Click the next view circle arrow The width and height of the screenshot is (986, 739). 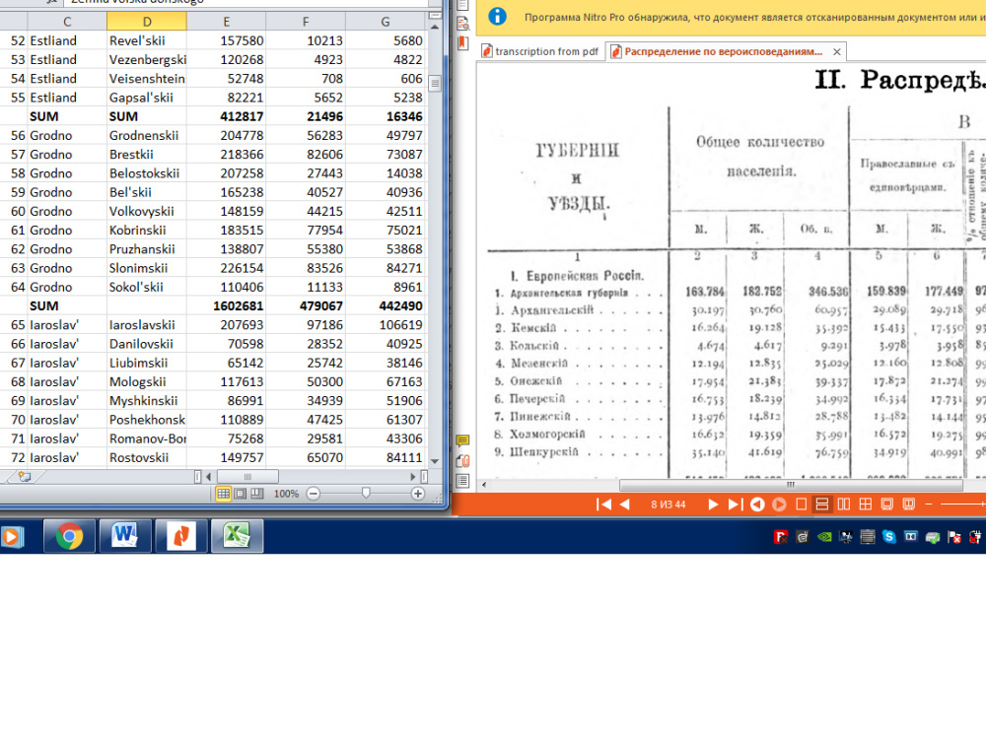tap(779, 504)
